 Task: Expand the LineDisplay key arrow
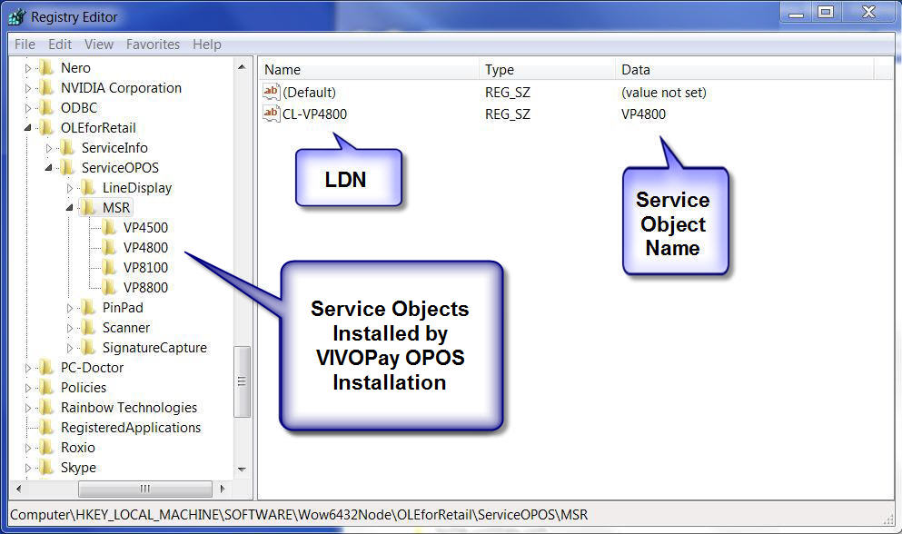coord(70,188)
